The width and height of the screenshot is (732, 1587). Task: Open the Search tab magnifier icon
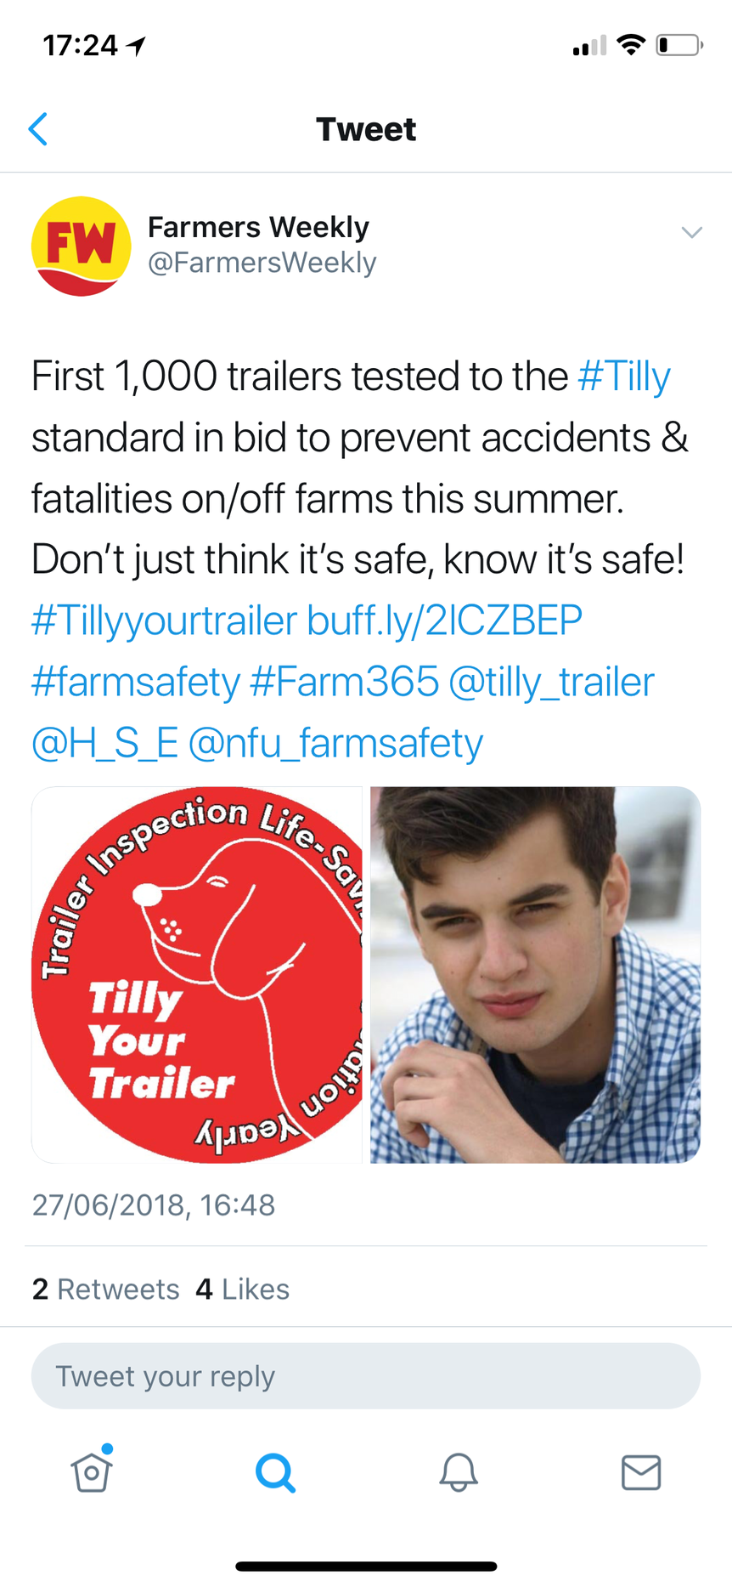275,1472
